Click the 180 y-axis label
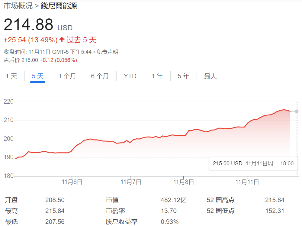Viewport: 302px width, 226px height. pyautogui.click(x=9, y=176)
